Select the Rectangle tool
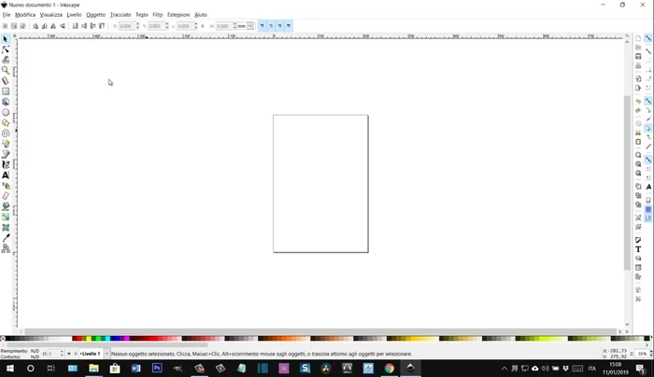This screenshot has height=377, width=654. tap(6, 91)
